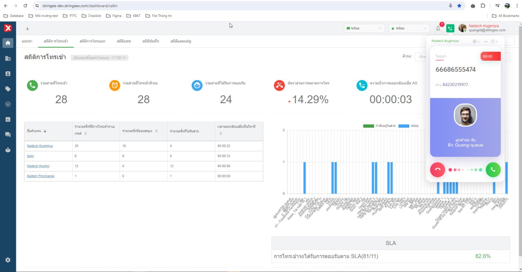Screen dimensions: 522x272
Task: Open the bar chart reports sidebar icon
Action: 8,119
